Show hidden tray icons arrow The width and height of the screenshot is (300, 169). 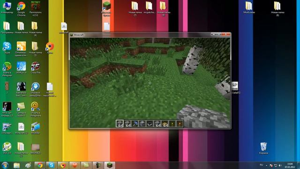[x=266, y=165]
